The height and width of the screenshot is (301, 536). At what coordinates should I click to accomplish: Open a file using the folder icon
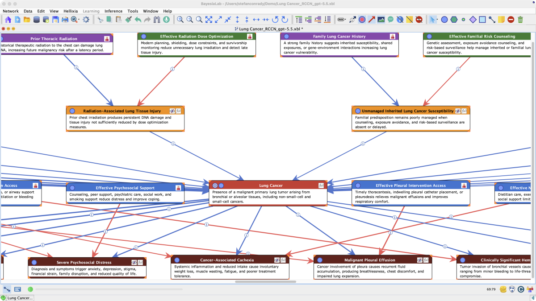pyautogui.click(x=27, y=20)
